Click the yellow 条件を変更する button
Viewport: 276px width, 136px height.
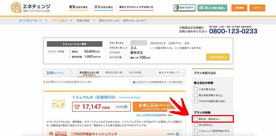pos(218,57)
